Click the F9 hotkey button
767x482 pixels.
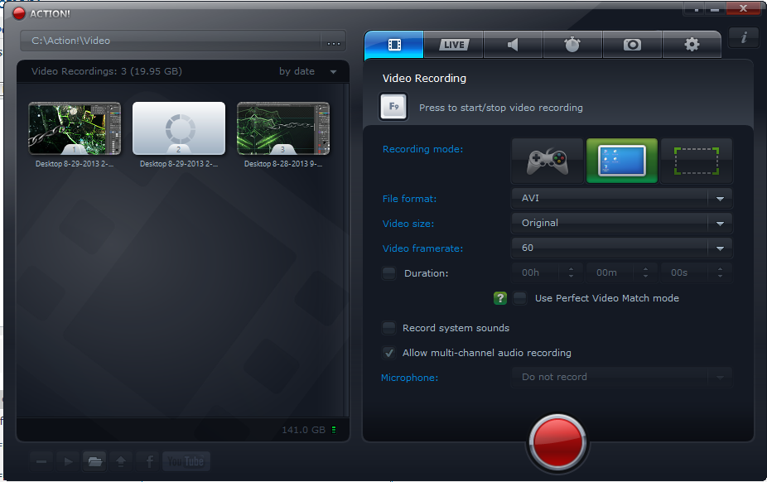(393, 107)
